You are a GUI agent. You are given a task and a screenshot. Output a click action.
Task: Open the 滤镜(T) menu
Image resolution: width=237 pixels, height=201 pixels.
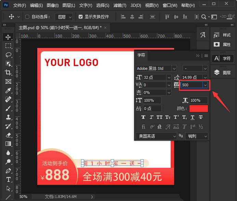click(x=119, y=5)
